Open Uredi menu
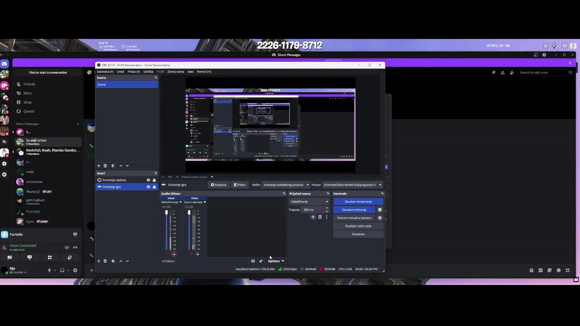 pyautogui.click(x=121, y=72)
